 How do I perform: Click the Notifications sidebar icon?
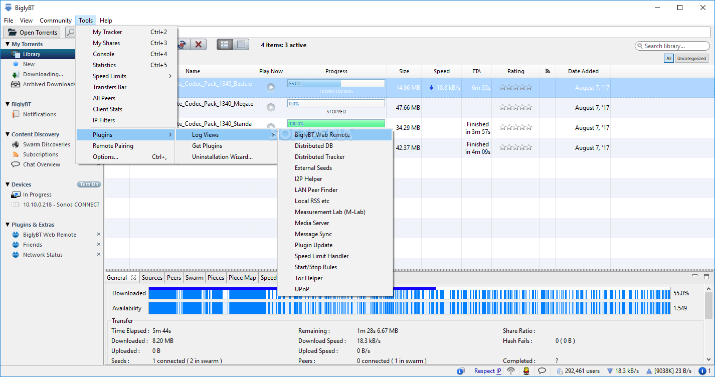coord(16,114)
